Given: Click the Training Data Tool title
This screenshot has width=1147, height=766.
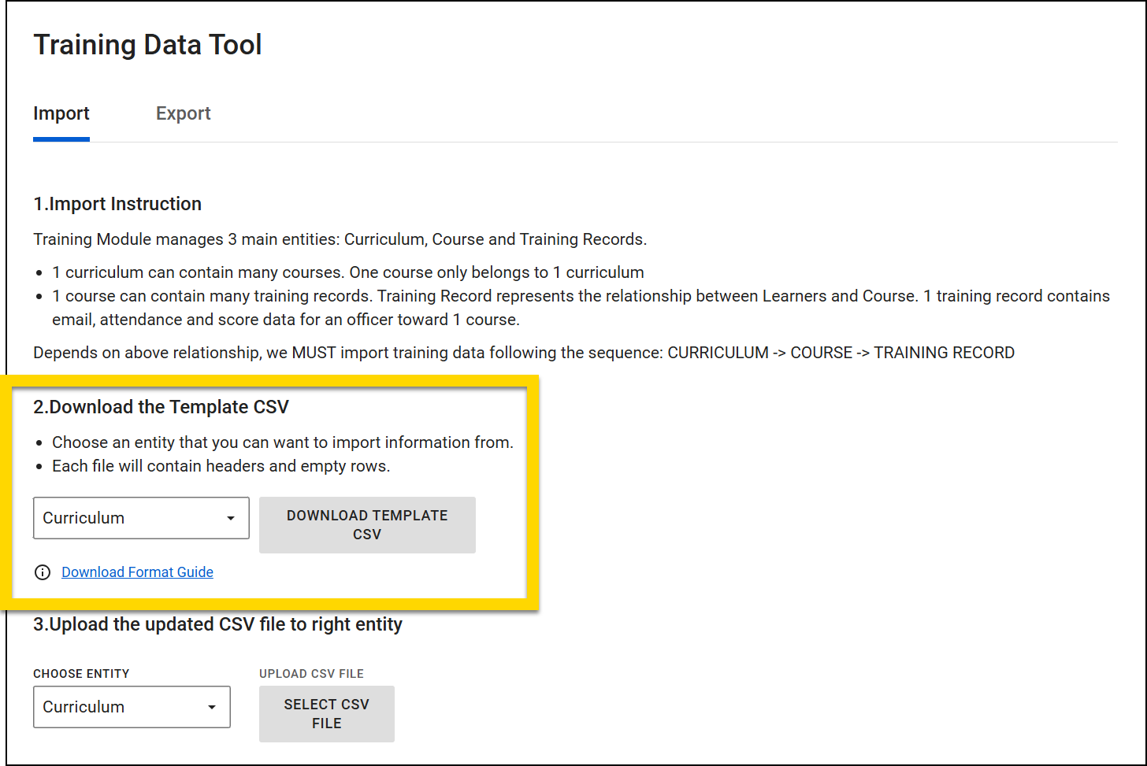Looking at the screenshot, I should point(147,45).
